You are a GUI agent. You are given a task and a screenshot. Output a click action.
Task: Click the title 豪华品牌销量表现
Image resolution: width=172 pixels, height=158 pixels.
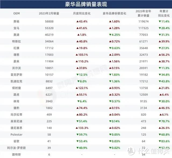86,4
